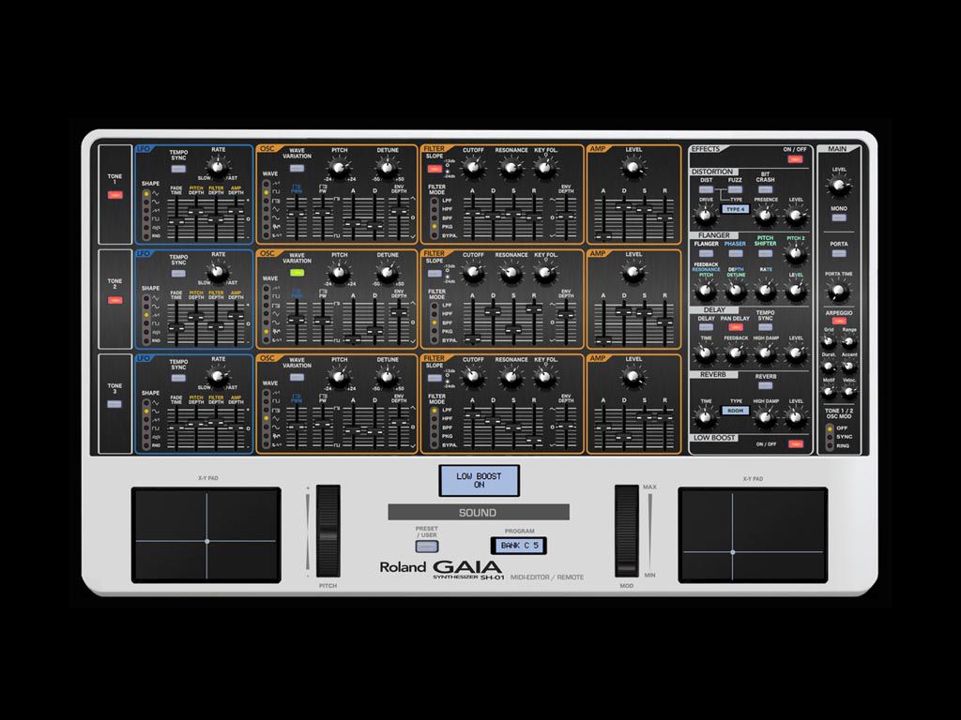Viewport: 961px width, 720px height.
Task: Click the Main Level knob
Action: pos(838,187)
